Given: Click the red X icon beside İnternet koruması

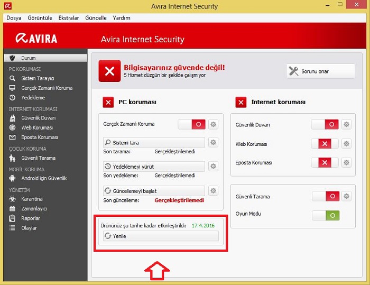Looking at the screenshot, I should pyautogui.click(x=241, y=102).
